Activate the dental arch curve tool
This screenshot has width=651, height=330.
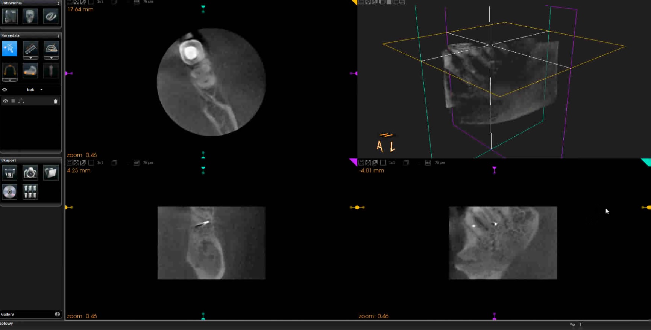coord(9,70)
